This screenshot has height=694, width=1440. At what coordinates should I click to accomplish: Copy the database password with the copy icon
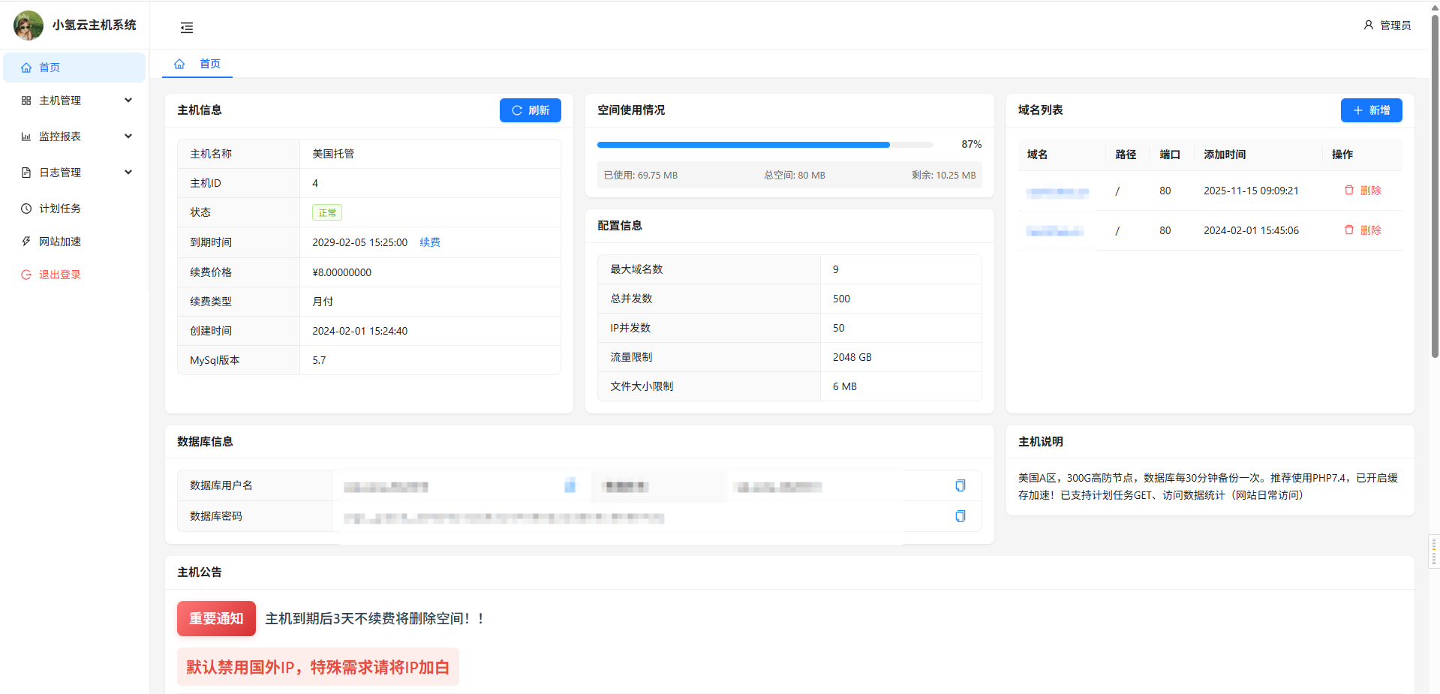(960, 516)
